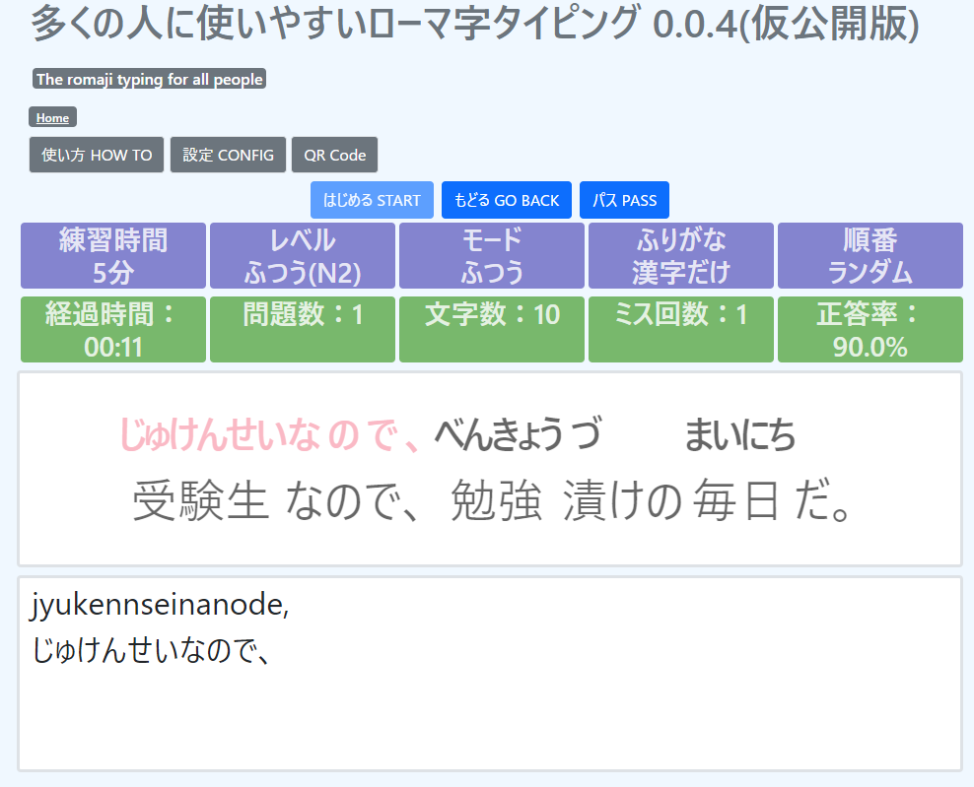Open the 順番 ランダム selector
Viewport: 974px width, 787px height.
coord(870,255)
